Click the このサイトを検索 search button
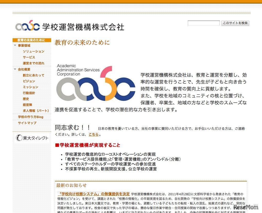Image resolution: width=262 pixels, height=213 pixels. pyautogui.click(x=235, y=23)
